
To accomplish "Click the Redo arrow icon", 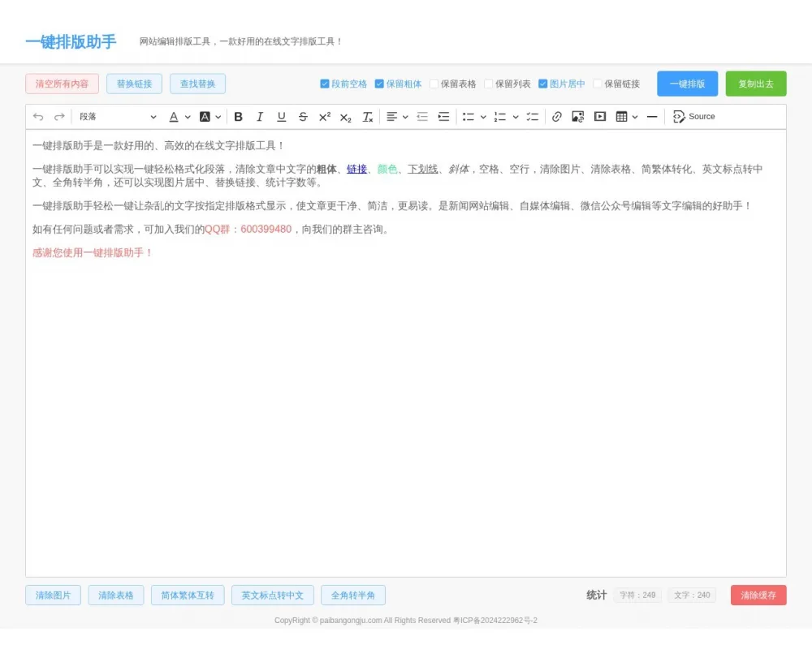I will point(59,117).
